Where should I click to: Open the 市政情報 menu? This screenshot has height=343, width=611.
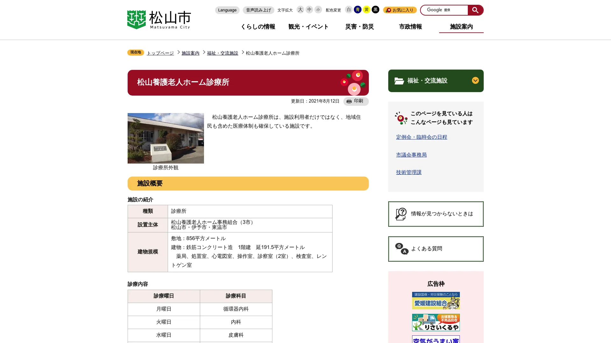point(411,27)
